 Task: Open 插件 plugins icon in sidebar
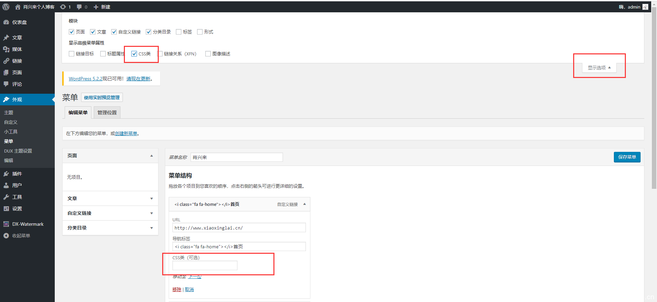(x=6, y=174)
